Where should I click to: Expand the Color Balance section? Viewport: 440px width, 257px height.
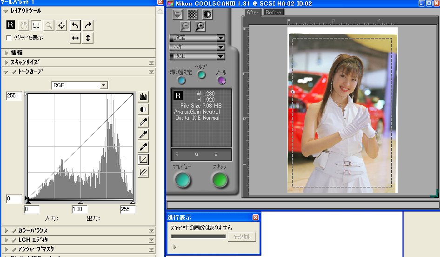click(6, 231)
